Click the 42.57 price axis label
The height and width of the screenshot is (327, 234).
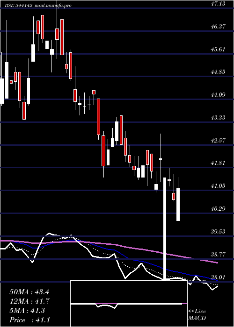tap(218, 140)
